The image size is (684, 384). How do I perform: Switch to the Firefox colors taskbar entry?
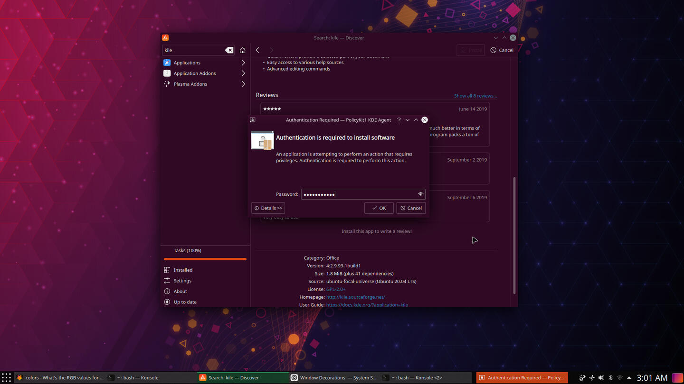click(60, 378)
